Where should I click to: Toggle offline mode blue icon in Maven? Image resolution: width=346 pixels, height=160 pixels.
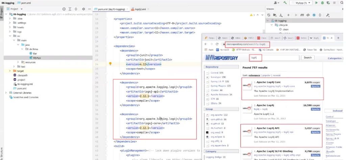tap(314, 15)
